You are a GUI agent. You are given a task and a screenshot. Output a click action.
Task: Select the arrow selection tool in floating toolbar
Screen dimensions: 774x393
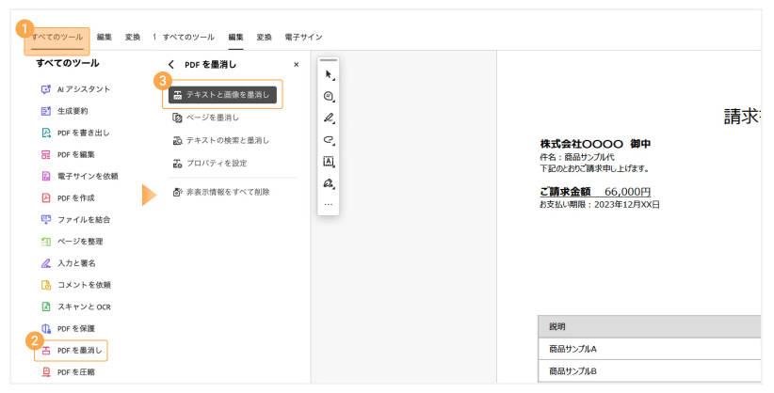coord(329,75)
